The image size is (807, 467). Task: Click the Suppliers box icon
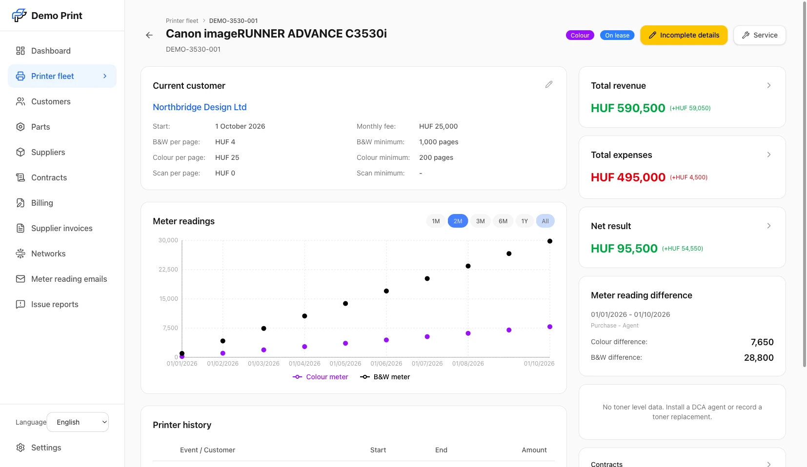[x=20, y=152]
